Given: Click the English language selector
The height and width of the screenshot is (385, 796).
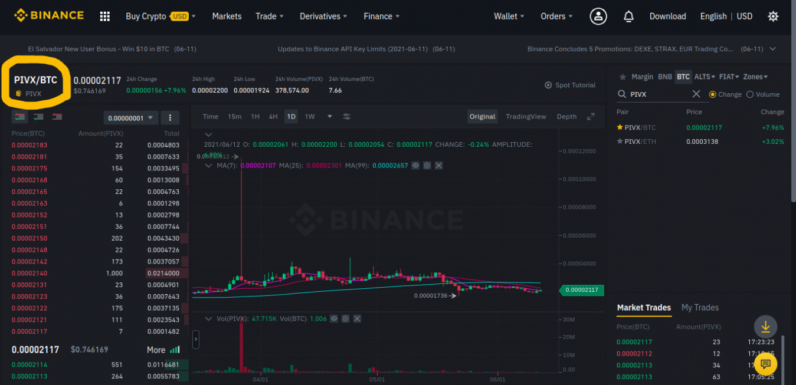Looking at the screenshot, I should [713, 17].
